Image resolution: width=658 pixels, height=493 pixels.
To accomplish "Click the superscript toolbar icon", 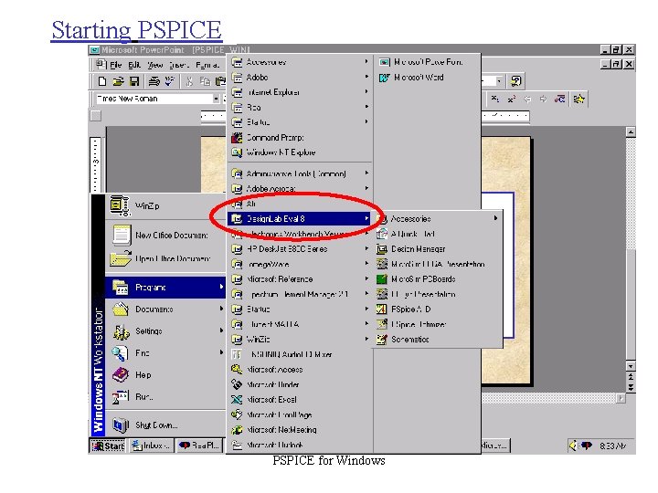I will (x=511, y=99).
